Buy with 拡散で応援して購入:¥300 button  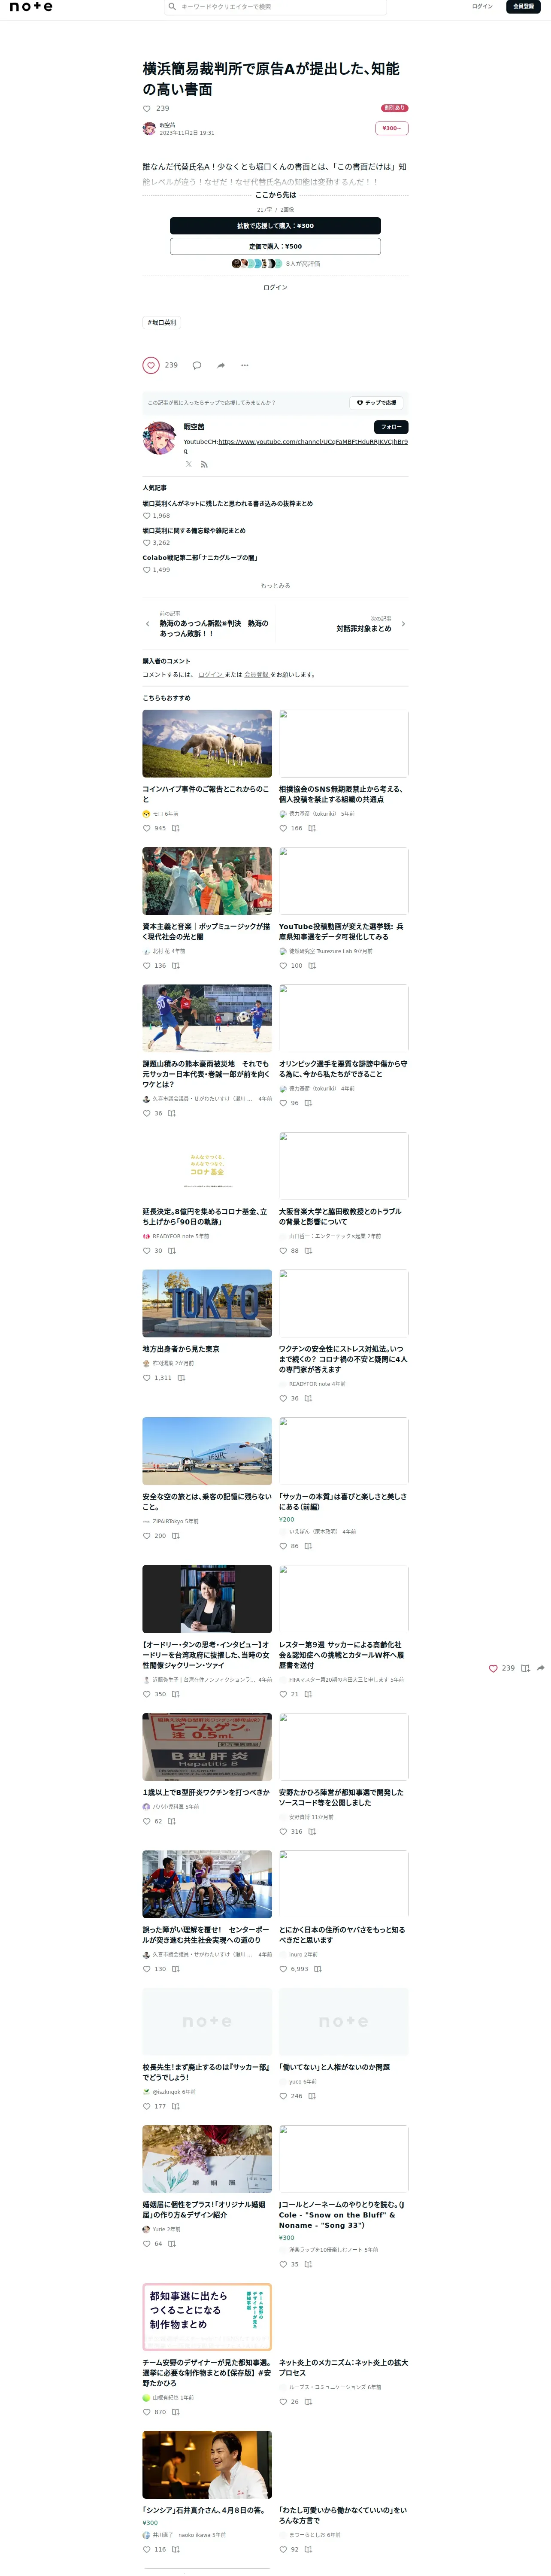click(x=275, y=226)
